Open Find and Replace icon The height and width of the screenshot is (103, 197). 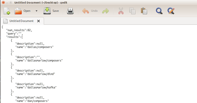pyautogui.click(x=171, y=11)
